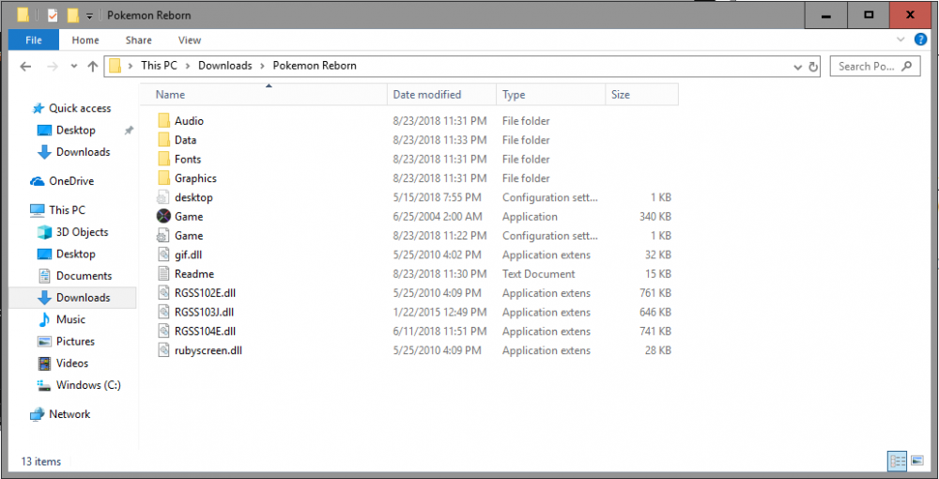This screenshot has width=939, height=479.
Task: Click the Back arrow navigation button
Action: click(26, 66)
